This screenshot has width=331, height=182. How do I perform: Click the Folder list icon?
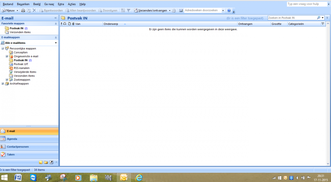point(46,162)
